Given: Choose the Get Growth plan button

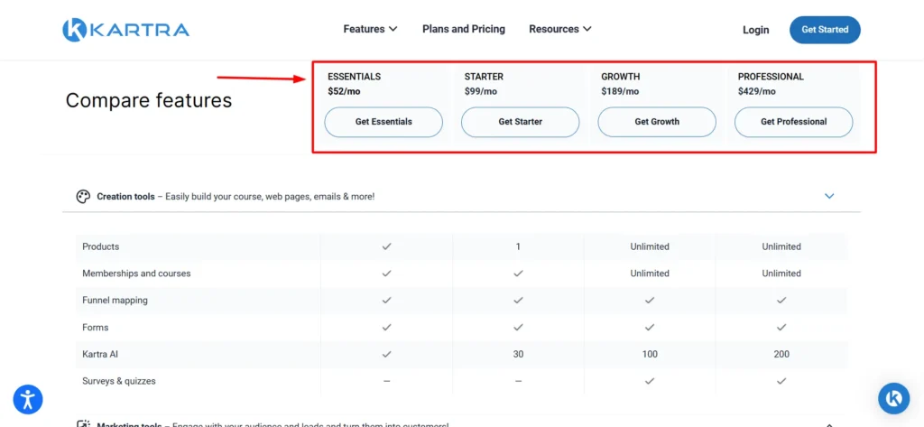Looking at the screenshot, I should point(657,122).
